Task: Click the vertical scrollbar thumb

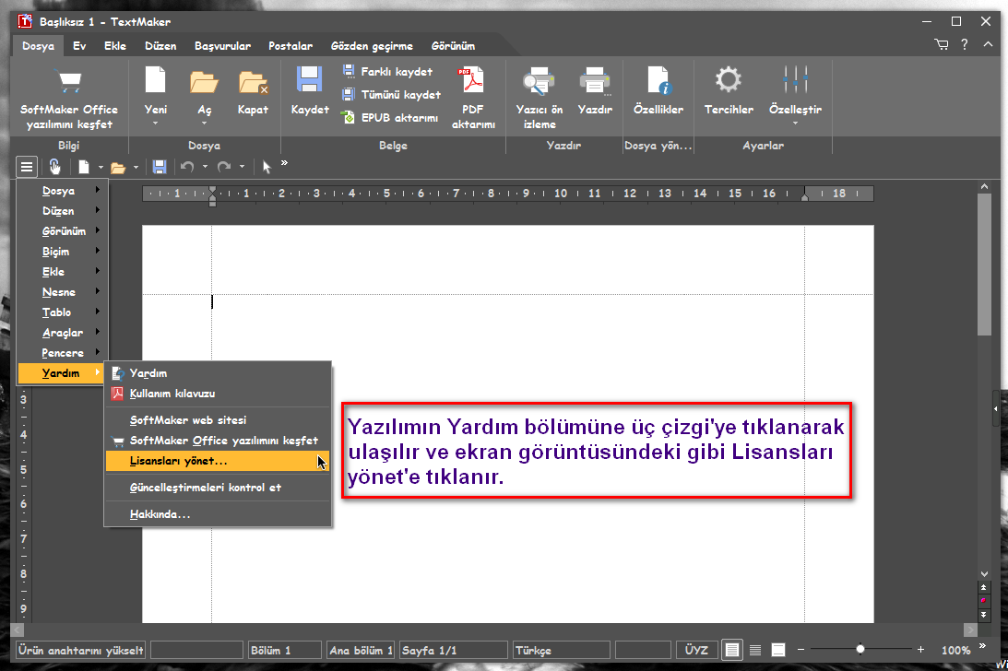Action: [x=984, y=265]
